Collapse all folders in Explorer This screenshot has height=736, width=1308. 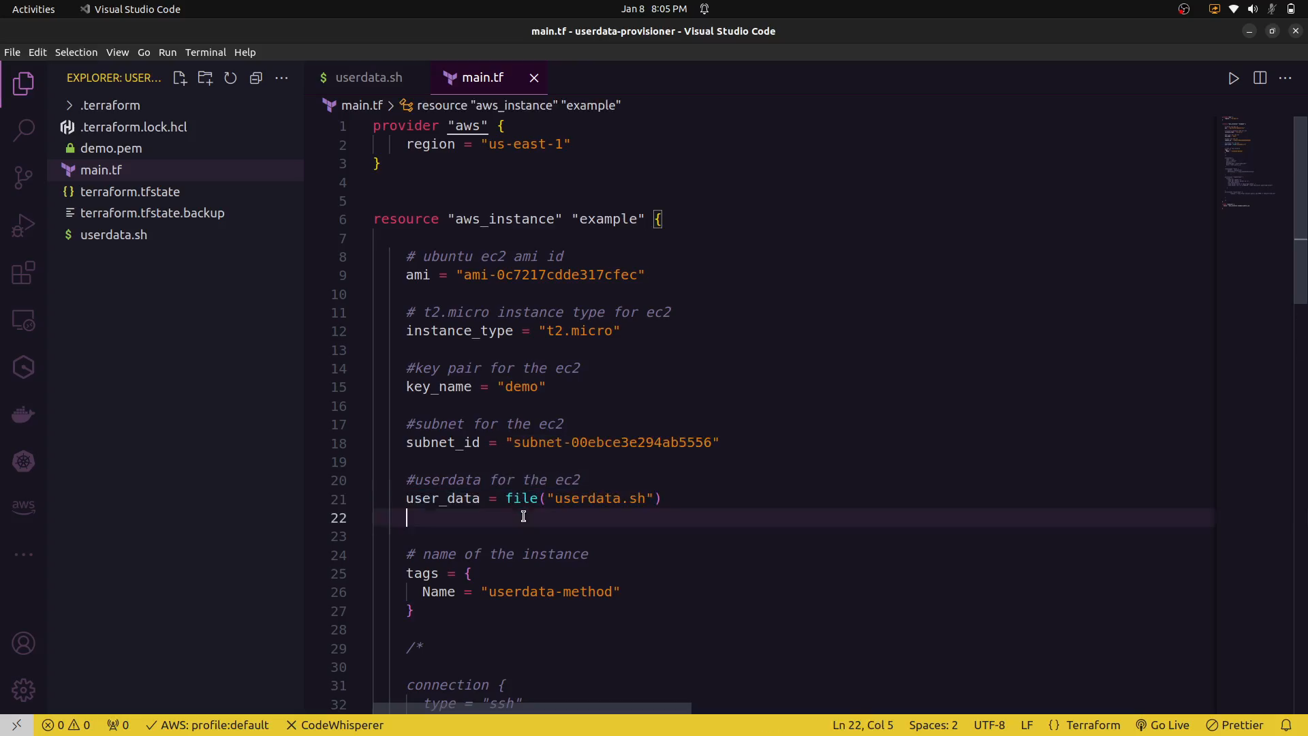[x=256, y=78]
